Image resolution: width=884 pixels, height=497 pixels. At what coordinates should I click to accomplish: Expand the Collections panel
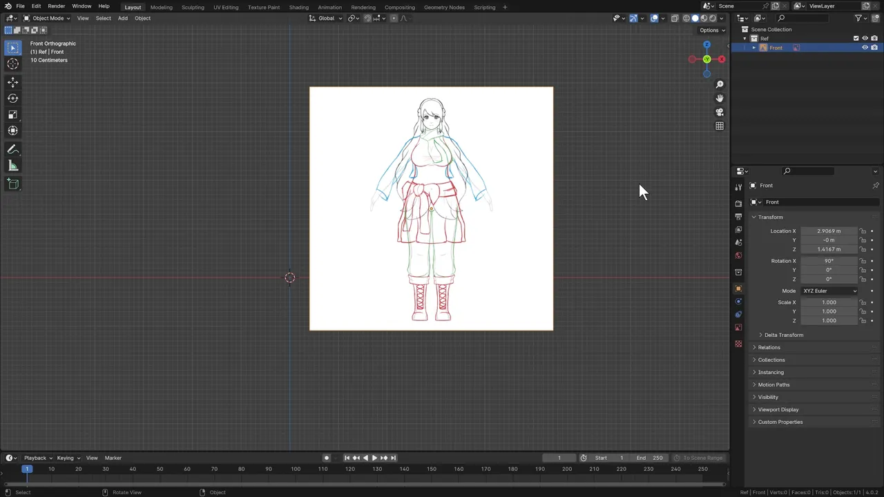(771, 360)
